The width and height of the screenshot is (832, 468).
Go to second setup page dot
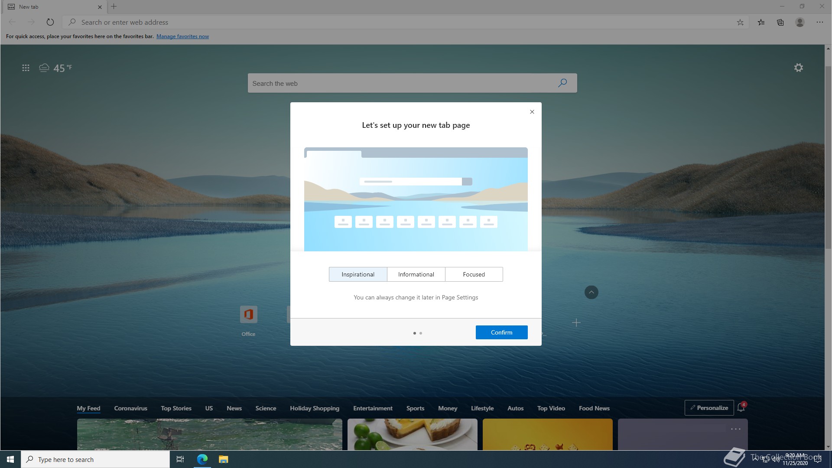tap(421, 333)
